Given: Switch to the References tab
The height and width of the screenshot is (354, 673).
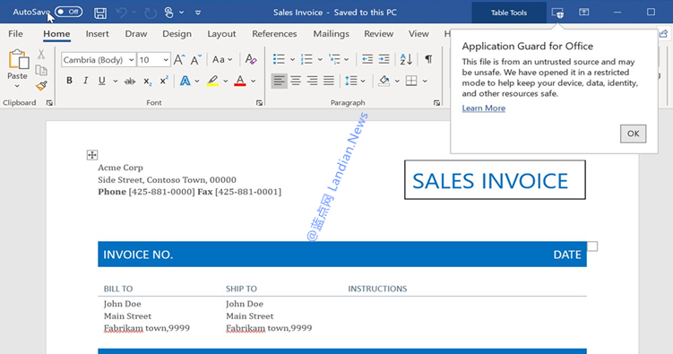Looking at the screenshot, I should click(x=274, y=33).
